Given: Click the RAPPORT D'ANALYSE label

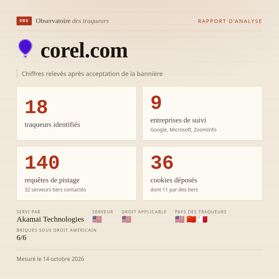Looking at the screenshot, I should click(x=230, y=21).
